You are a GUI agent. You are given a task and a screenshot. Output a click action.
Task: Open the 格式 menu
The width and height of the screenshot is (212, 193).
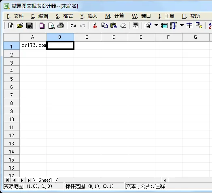(x=64, y=16)
